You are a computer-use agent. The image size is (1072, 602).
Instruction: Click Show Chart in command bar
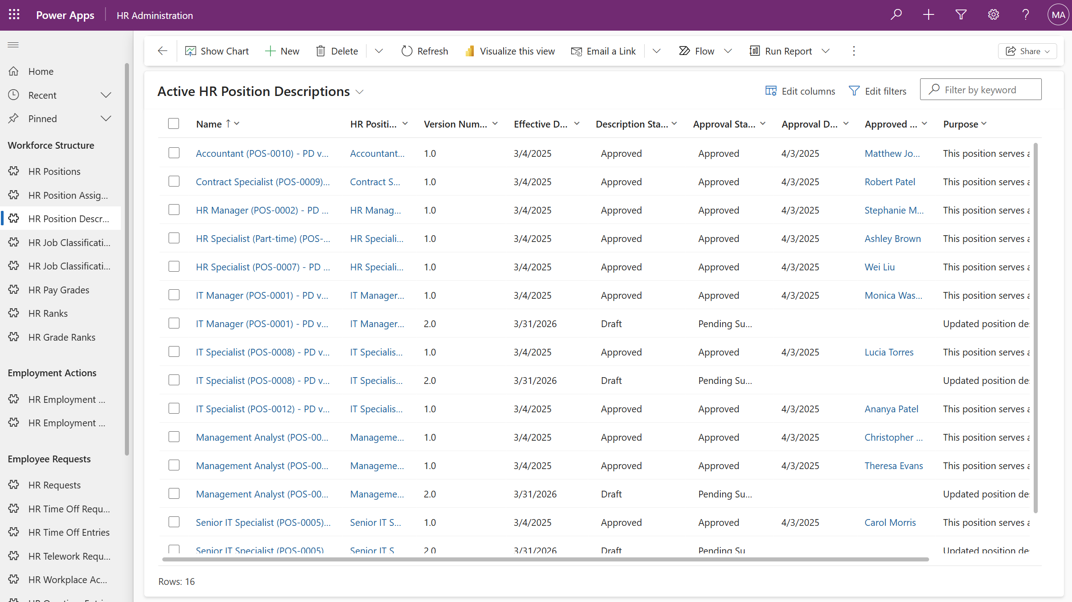217,51
